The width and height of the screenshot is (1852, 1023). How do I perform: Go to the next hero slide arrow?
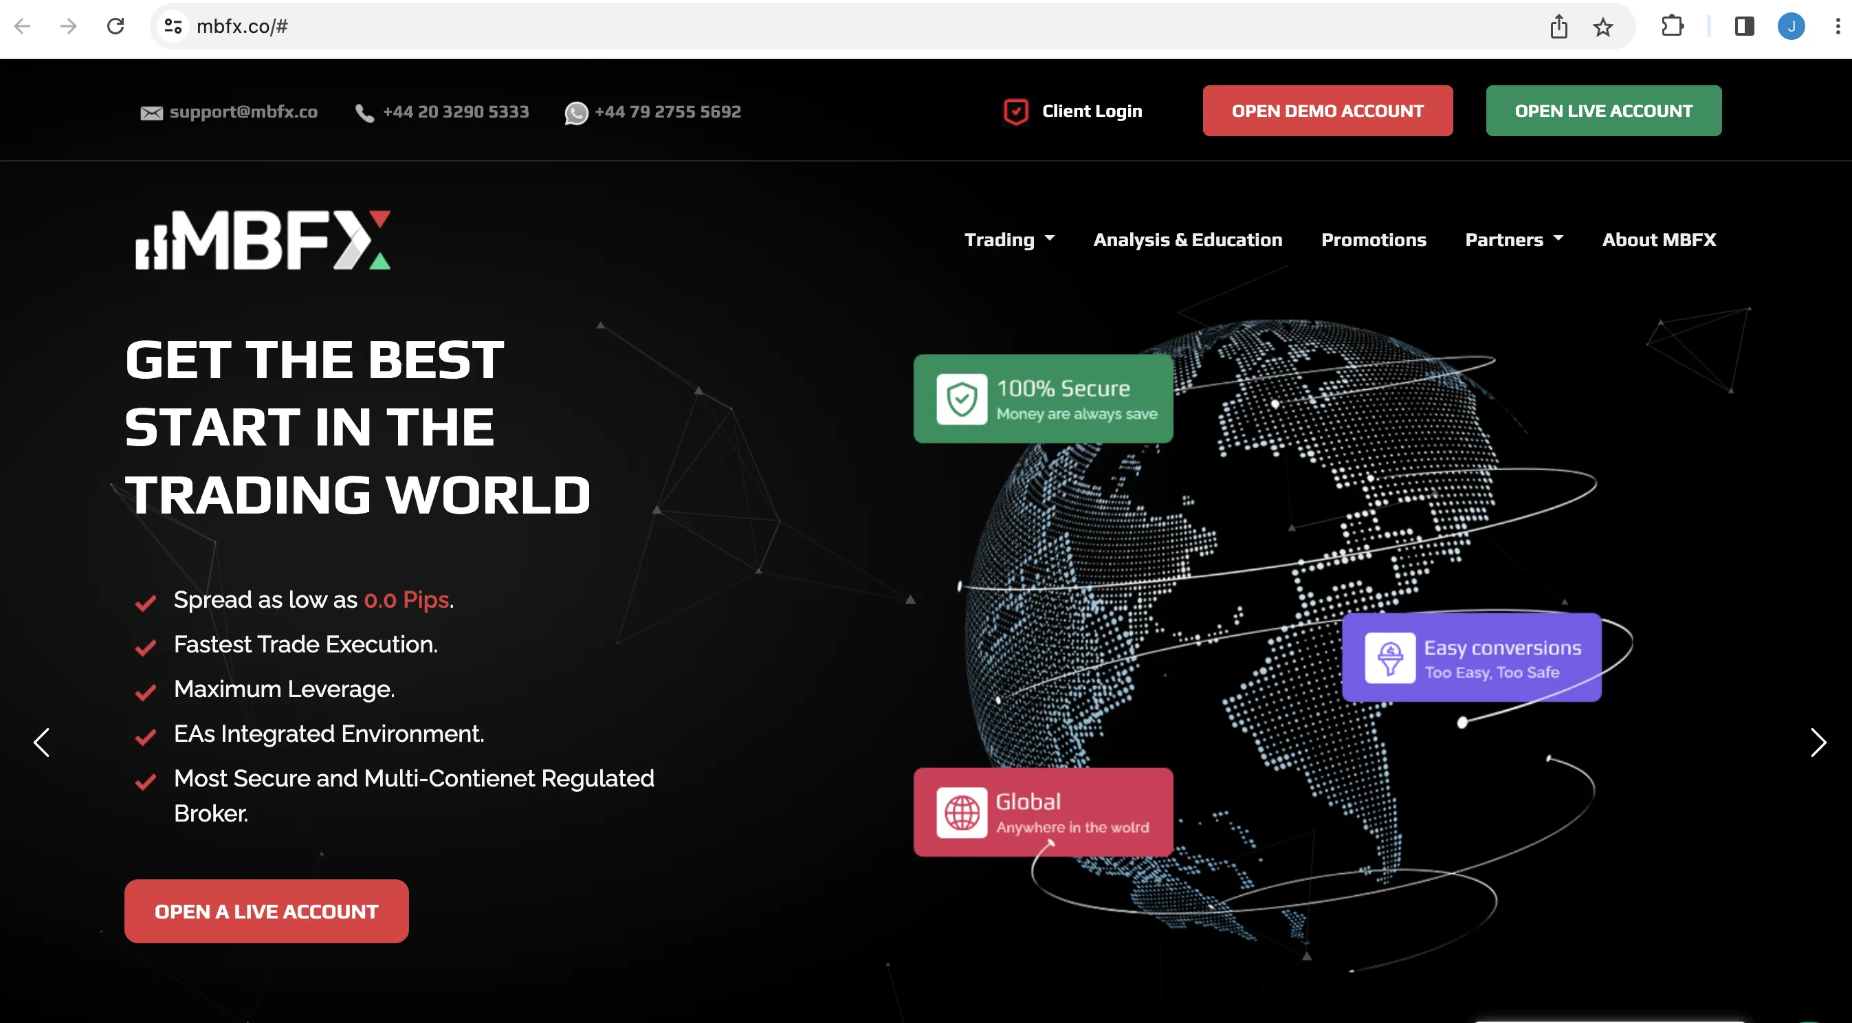[1818, 742]
